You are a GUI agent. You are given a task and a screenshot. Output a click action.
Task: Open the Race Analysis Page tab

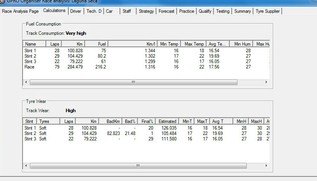click(x=20, y=11)
